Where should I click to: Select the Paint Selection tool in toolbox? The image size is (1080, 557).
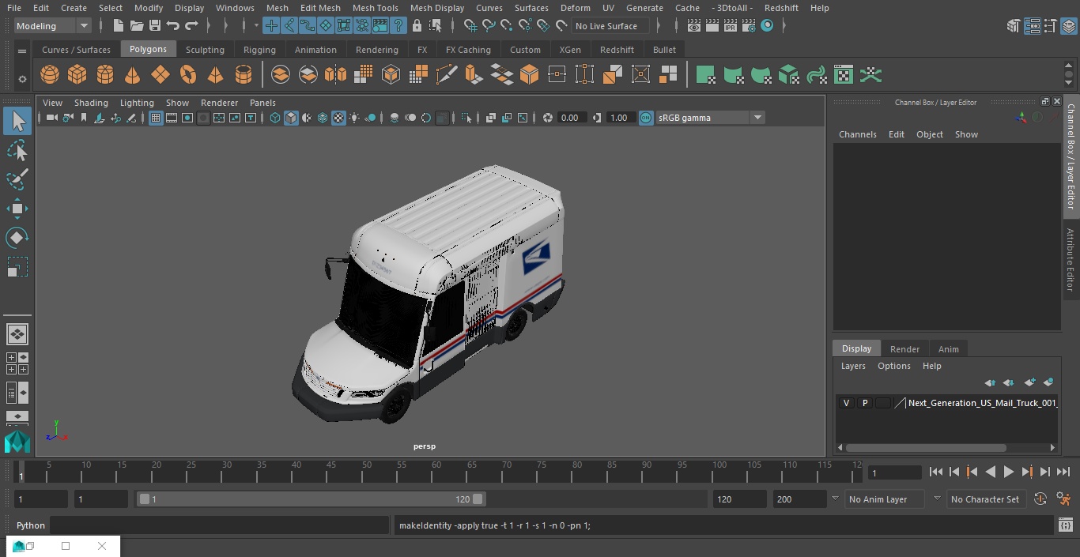[x=17, y=179]
